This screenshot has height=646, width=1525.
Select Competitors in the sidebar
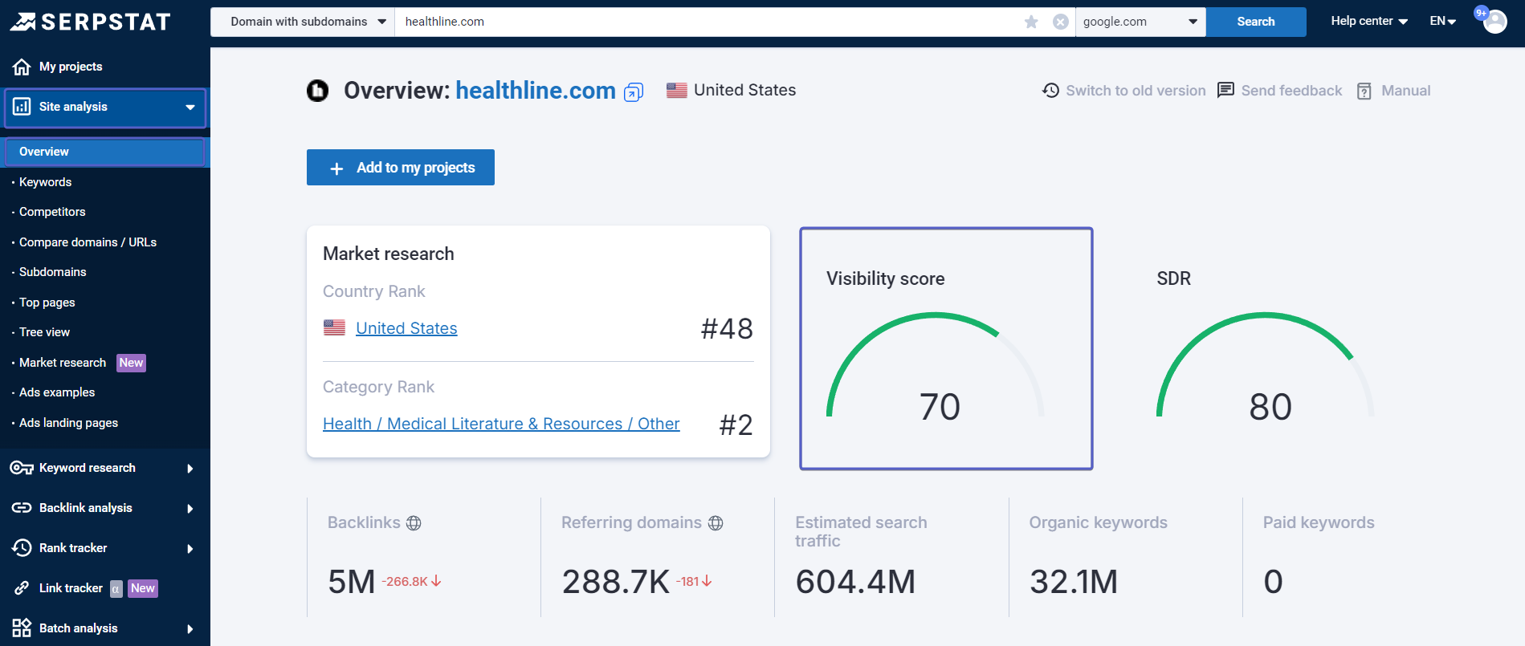pyautogui.click(x=52, y=212)
